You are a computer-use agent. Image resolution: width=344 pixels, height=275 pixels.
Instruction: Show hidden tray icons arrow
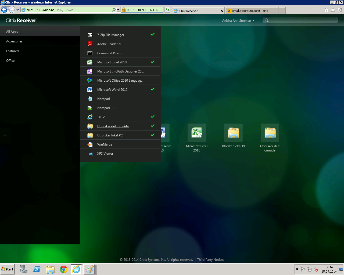click(297, 269)
